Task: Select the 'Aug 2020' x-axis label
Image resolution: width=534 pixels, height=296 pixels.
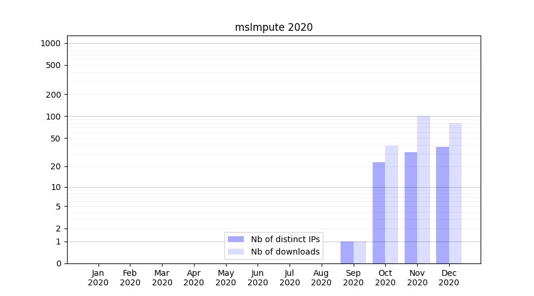Action: 321,278
